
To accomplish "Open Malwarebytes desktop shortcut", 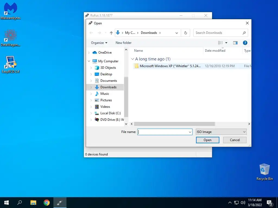I will pos(11,11).
